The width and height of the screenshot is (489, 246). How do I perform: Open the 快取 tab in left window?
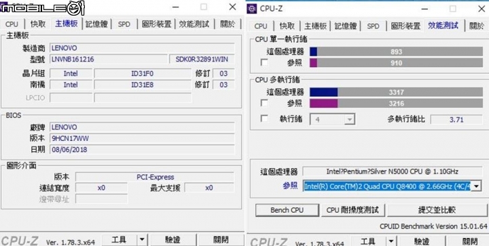38,24
